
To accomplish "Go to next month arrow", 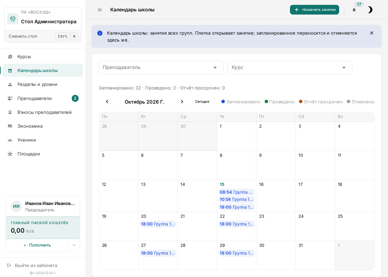I will click(182, 102).
